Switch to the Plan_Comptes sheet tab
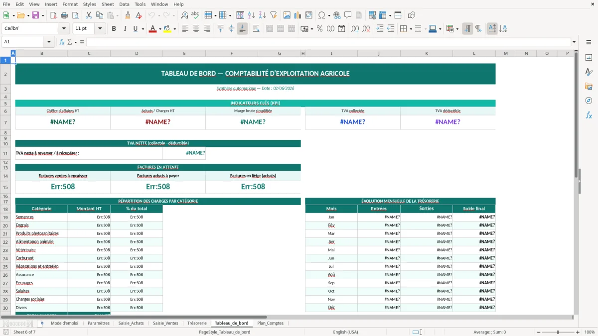Viewport: 598px width, 336px height. [x=270, y=323]
